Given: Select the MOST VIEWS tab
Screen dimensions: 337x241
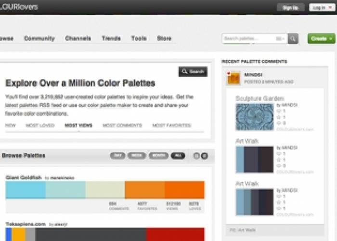Looking at the screenshot, I should click(x=78, y=125).
